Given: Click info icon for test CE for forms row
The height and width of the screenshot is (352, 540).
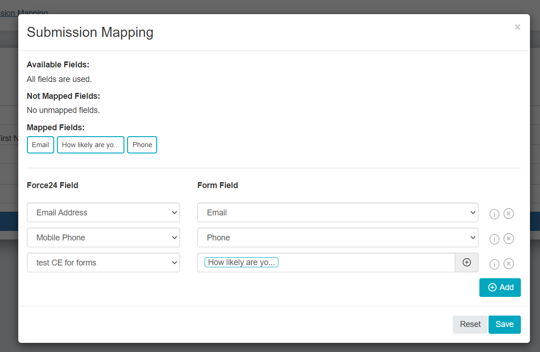Looking at the screenshot, I should (494, 264).
